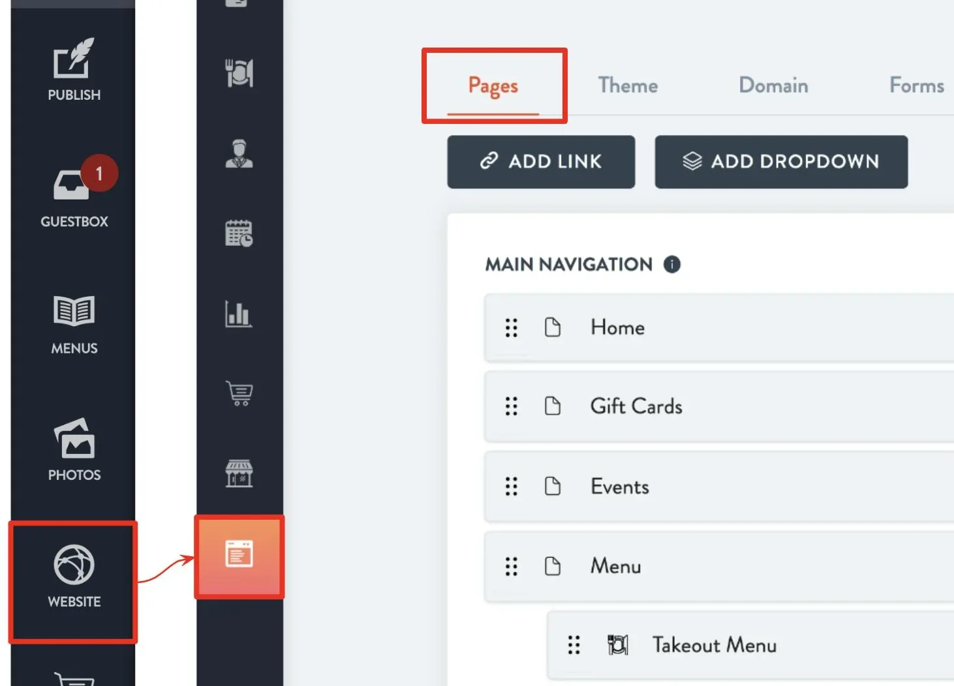This screenshot has width=954, height=686.
Task: Switch to the Forms tab
Action: (x=917, y=85)
